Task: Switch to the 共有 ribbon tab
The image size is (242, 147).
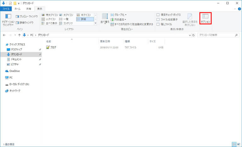Action: pos(29,9)
